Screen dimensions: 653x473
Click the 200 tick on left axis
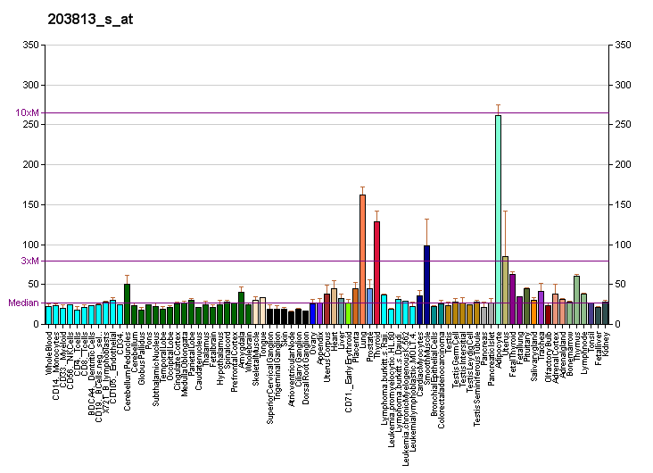click(x=29, y=164)
